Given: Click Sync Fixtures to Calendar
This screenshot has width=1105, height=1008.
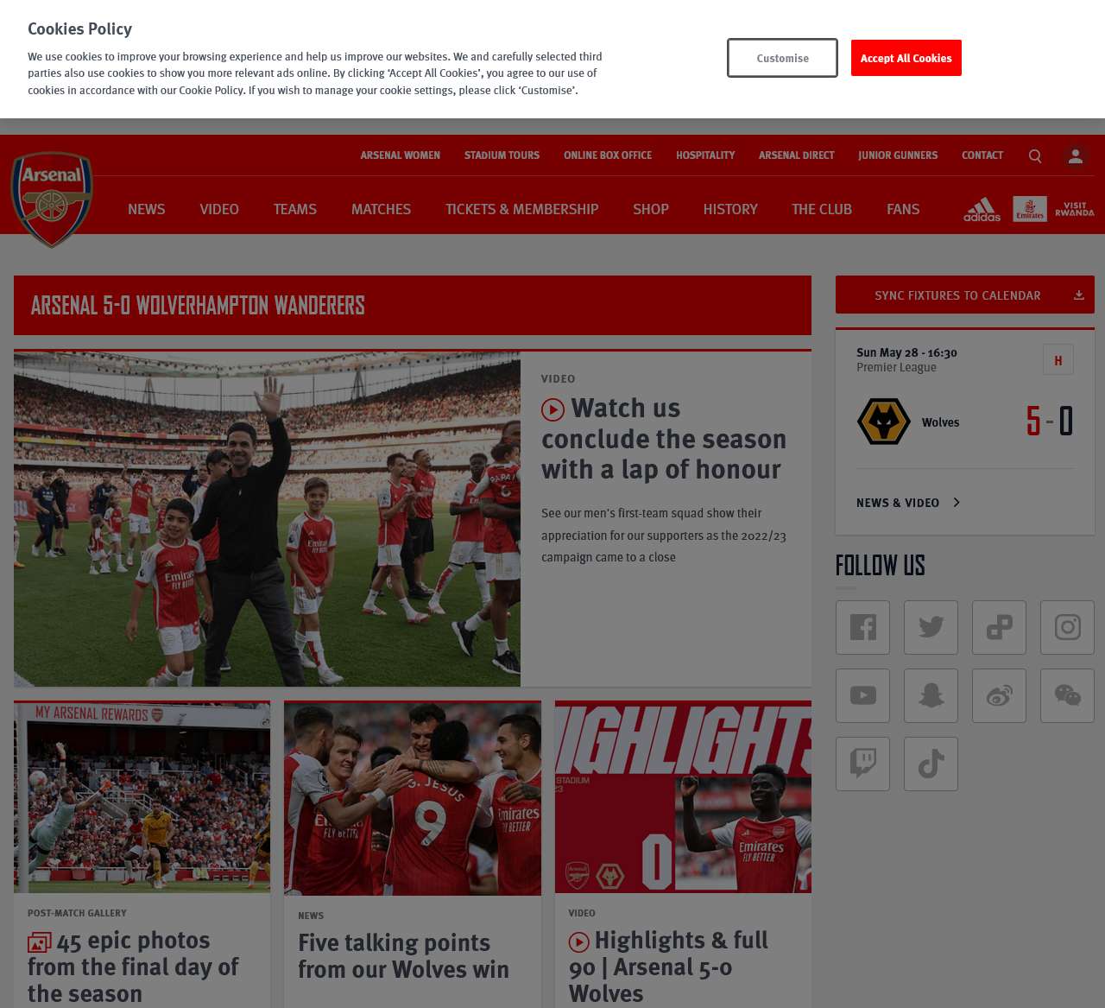Looking at the screenshot, I should click(965, 295).
